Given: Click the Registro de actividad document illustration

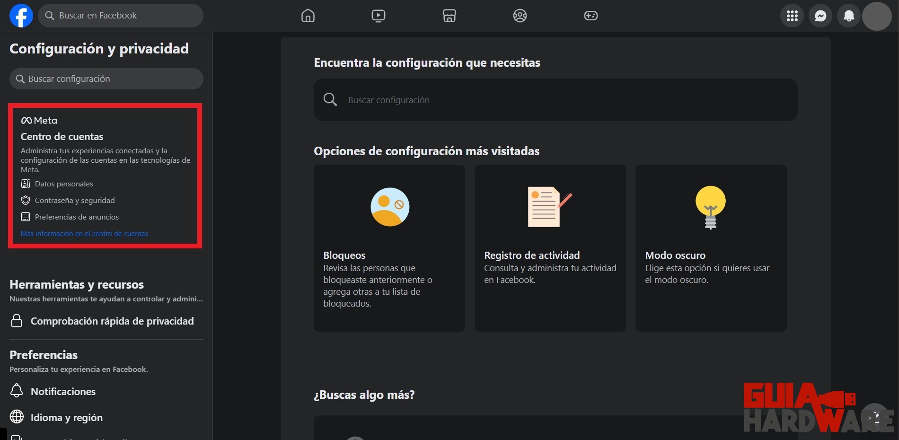Looking at the screenshot, I should tap(550, 207).
